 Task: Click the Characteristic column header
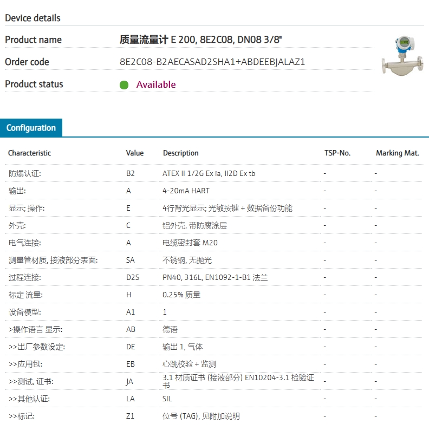tap(29, 153)
